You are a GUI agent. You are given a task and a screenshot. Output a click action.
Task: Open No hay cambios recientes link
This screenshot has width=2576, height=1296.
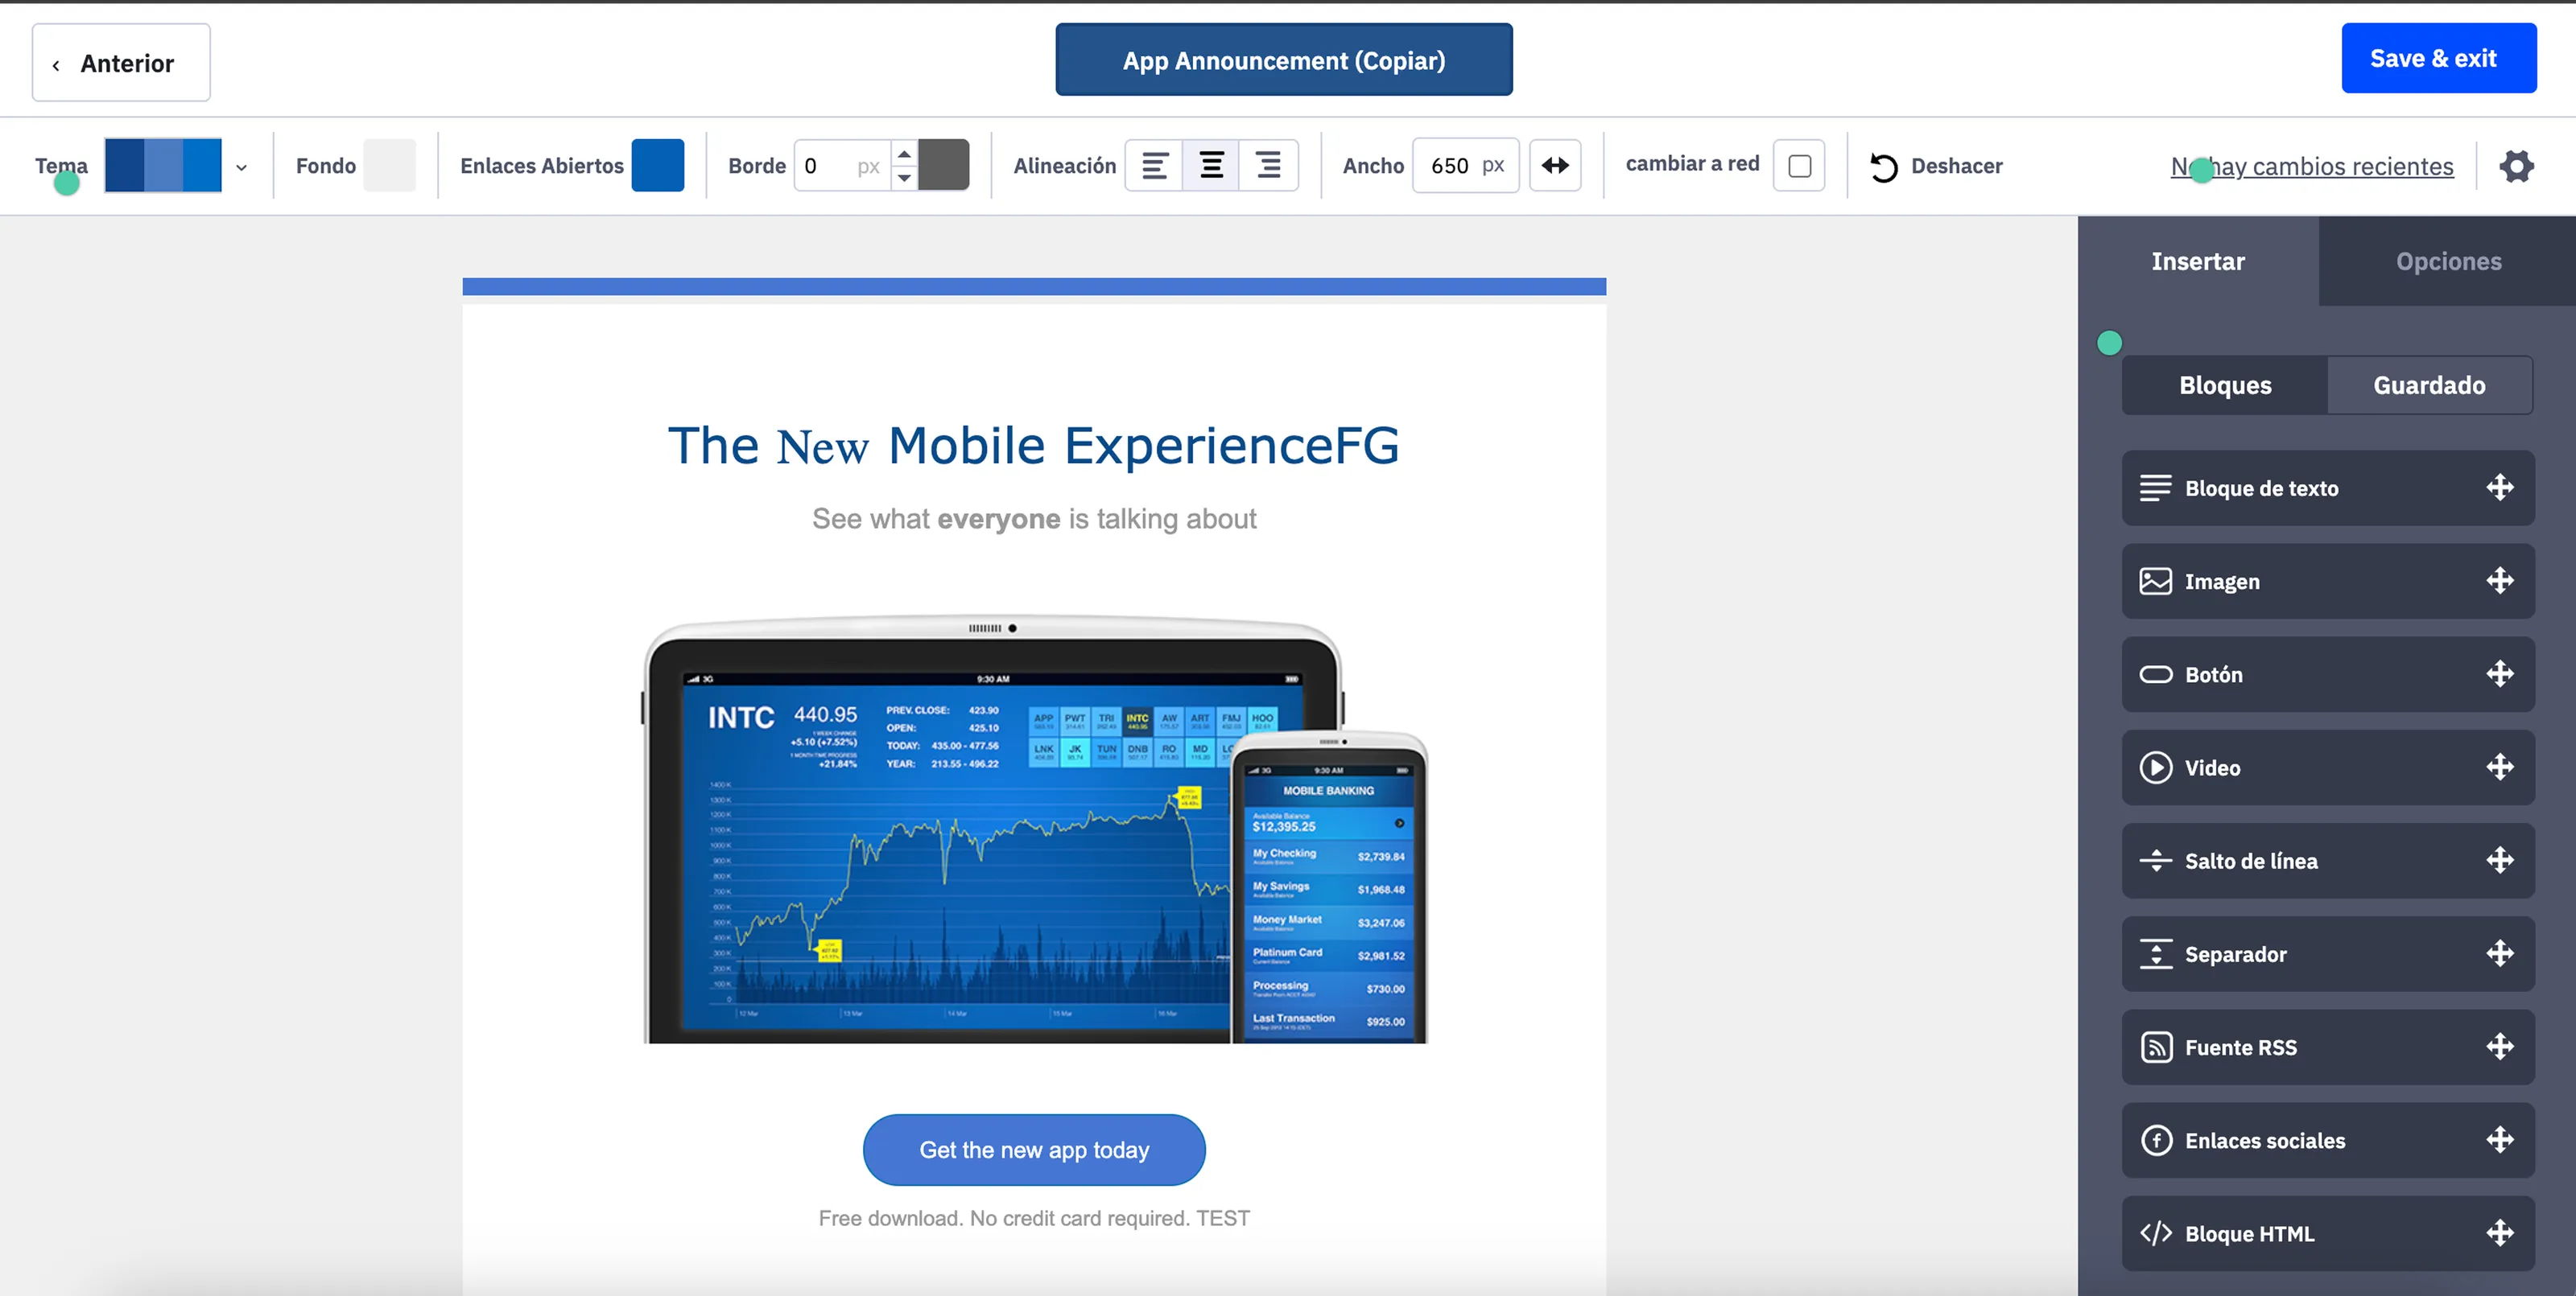click(x=2311, y=167)
